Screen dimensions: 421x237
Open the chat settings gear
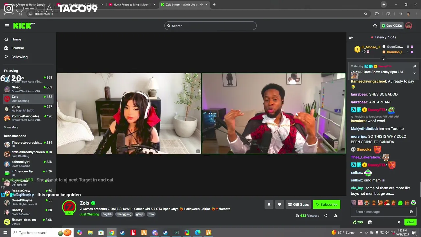click(x=399, y=222)
